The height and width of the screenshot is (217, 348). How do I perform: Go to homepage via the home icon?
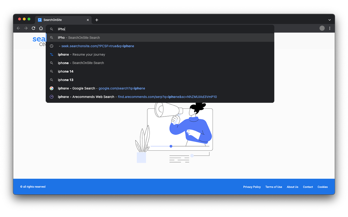(41, 28)
